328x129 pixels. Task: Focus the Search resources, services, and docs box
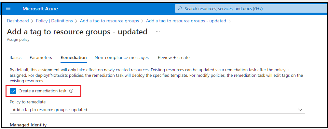pos(251,9)
